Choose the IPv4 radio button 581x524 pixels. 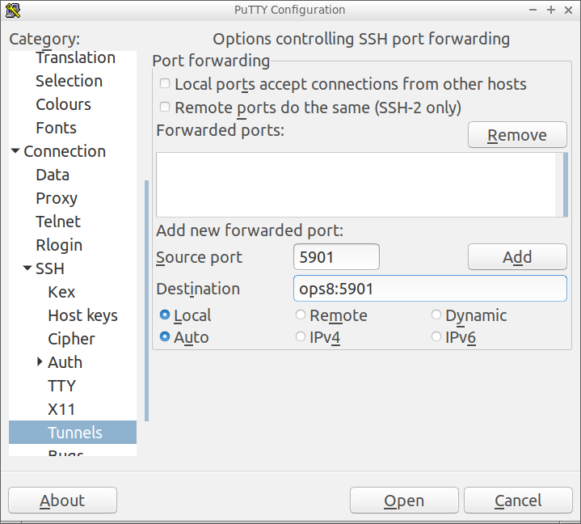301,337
